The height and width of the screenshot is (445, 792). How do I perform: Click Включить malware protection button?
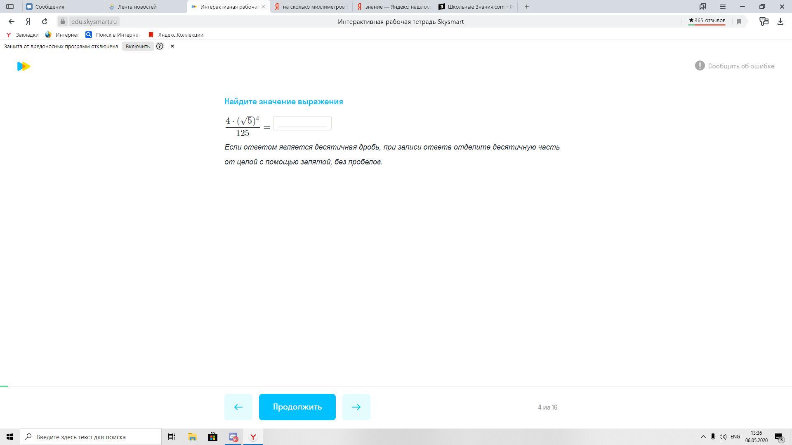(x=137, y=46)
